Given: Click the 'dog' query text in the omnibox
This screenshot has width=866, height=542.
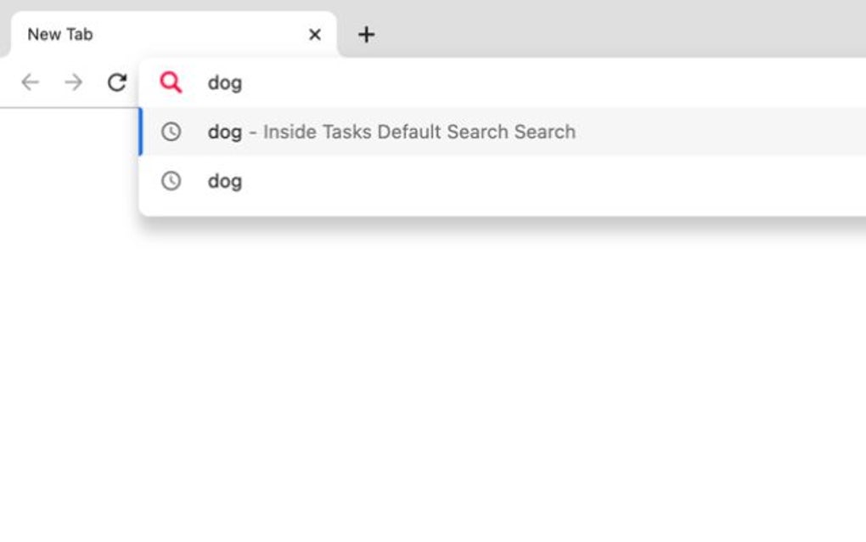Looking at the screenshot, I should tap(224, 82).
